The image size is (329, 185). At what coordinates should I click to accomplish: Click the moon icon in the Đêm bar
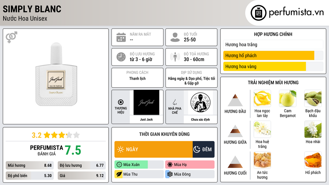click(x=197, y=149)
